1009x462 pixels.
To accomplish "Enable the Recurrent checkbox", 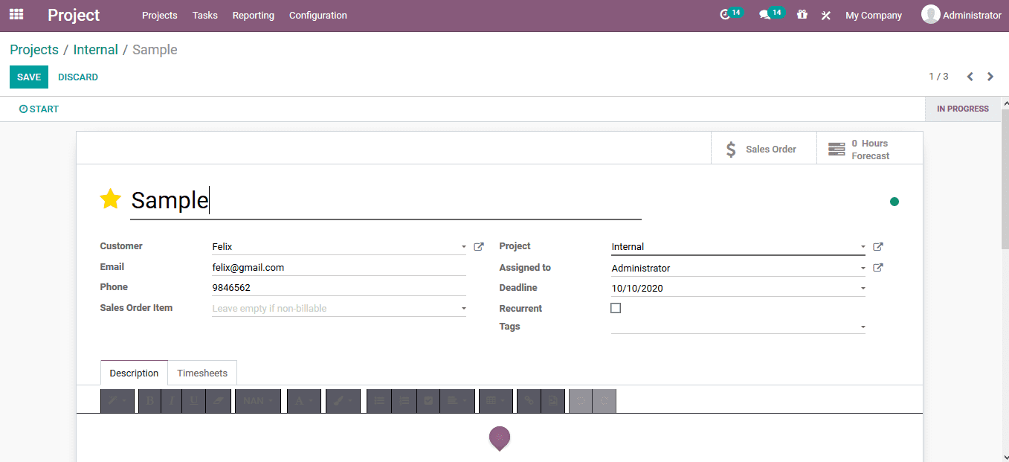I will coord(616,307).
